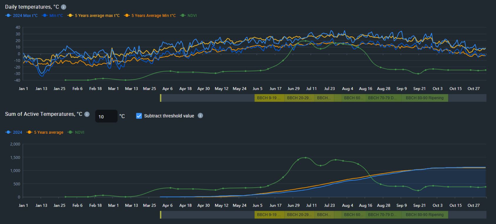Image resolution: width=496 pixels, height=224 pixels.
Task: Toggle 2024 legend in active temperatures chart
Action: click(14, 132)
